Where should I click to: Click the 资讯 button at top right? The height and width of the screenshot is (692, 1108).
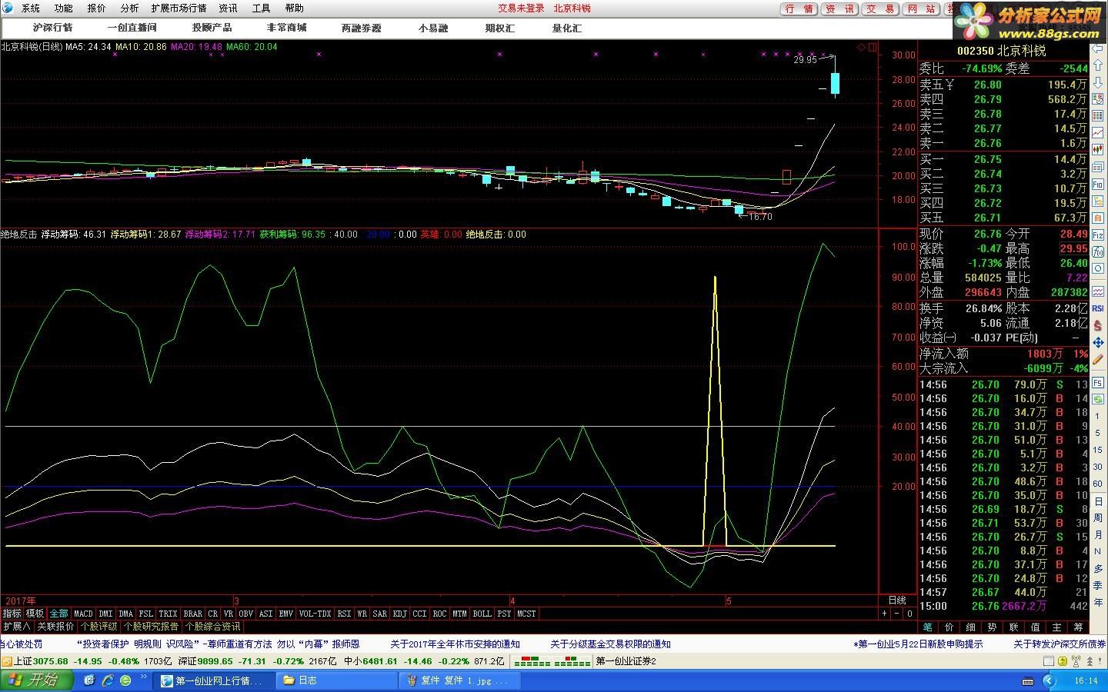840,8
